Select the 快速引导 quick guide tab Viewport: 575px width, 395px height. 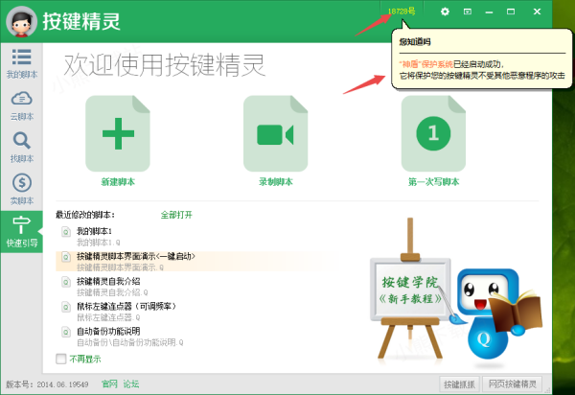[x=22, y=232]
